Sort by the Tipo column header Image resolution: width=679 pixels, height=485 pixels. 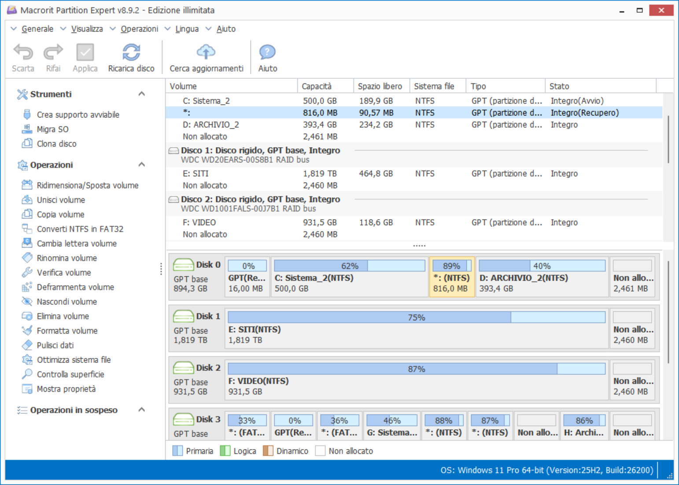click(x=506, y=86)
